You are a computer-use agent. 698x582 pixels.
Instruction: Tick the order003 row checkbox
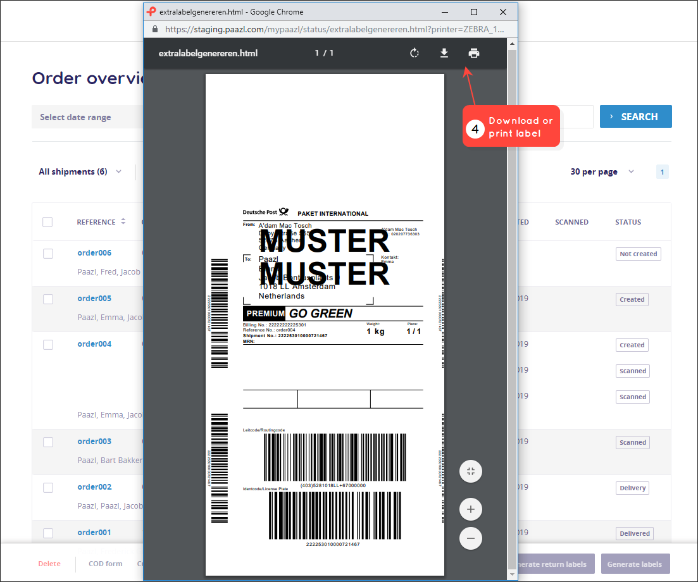(x=48, y=442)
